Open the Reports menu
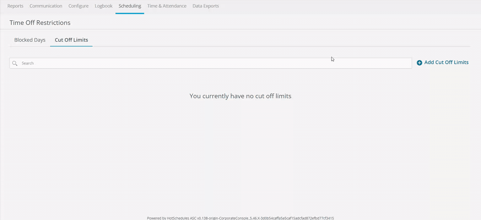This screenshot has height=220, width=481. click(15, 6)
